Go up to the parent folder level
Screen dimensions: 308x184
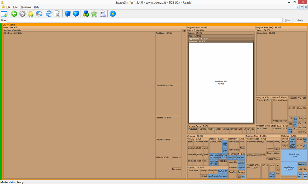click(31, 14)
